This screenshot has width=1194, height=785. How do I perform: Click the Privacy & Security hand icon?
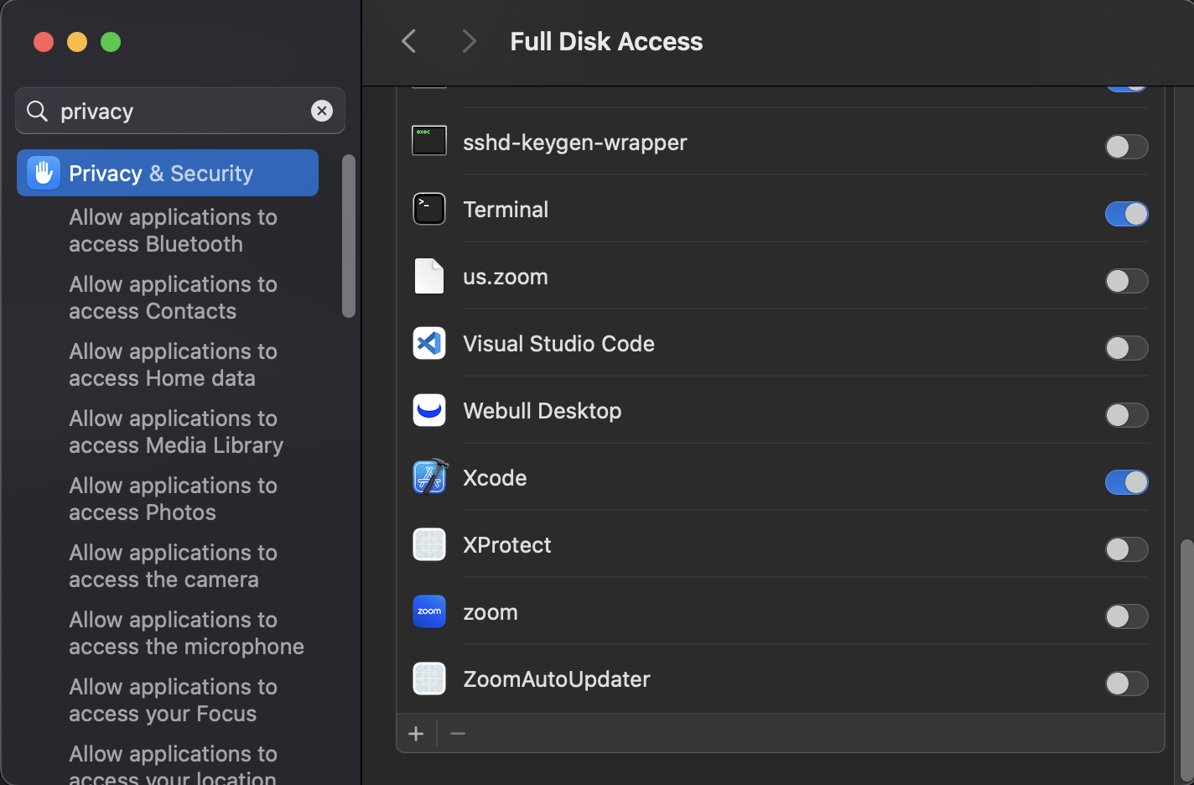point(44,173)
